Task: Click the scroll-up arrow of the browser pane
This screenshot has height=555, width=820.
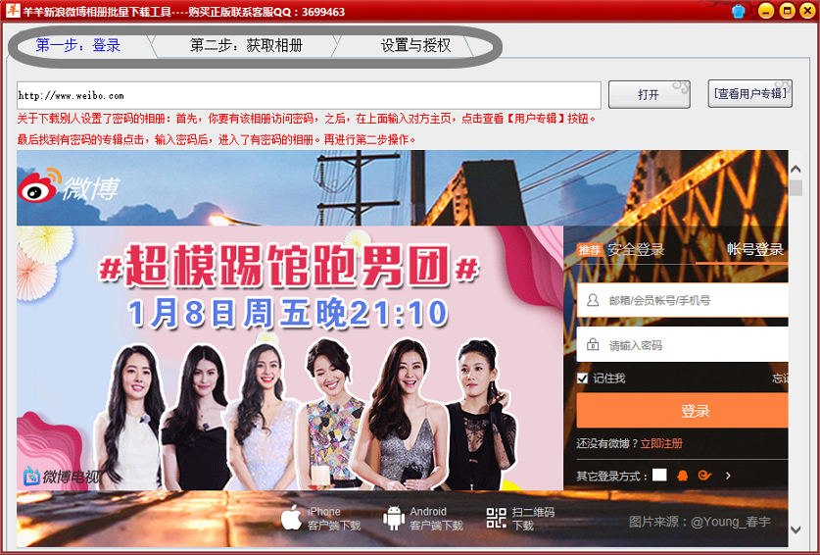Action: coord(796,170)
